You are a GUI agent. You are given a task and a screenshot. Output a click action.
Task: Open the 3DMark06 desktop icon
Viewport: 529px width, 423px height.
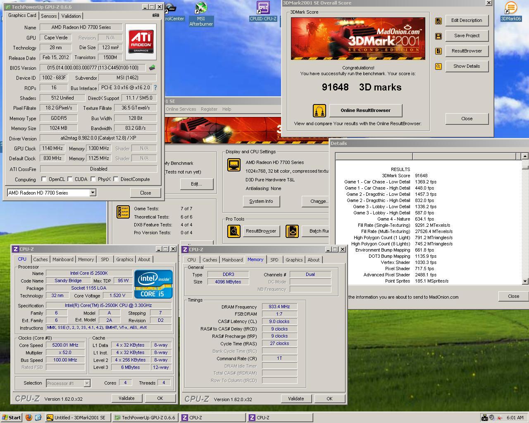coord(511,11)
